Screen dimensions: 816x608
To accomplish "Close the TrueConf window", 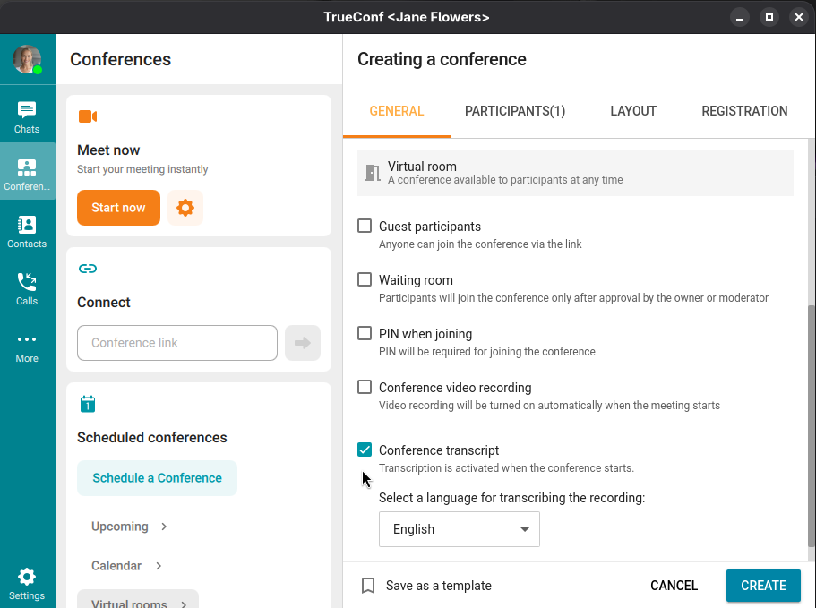I will [799, 17].
